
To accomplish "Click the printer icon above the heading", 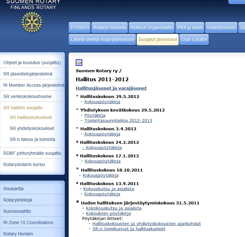I will (79, 63).
